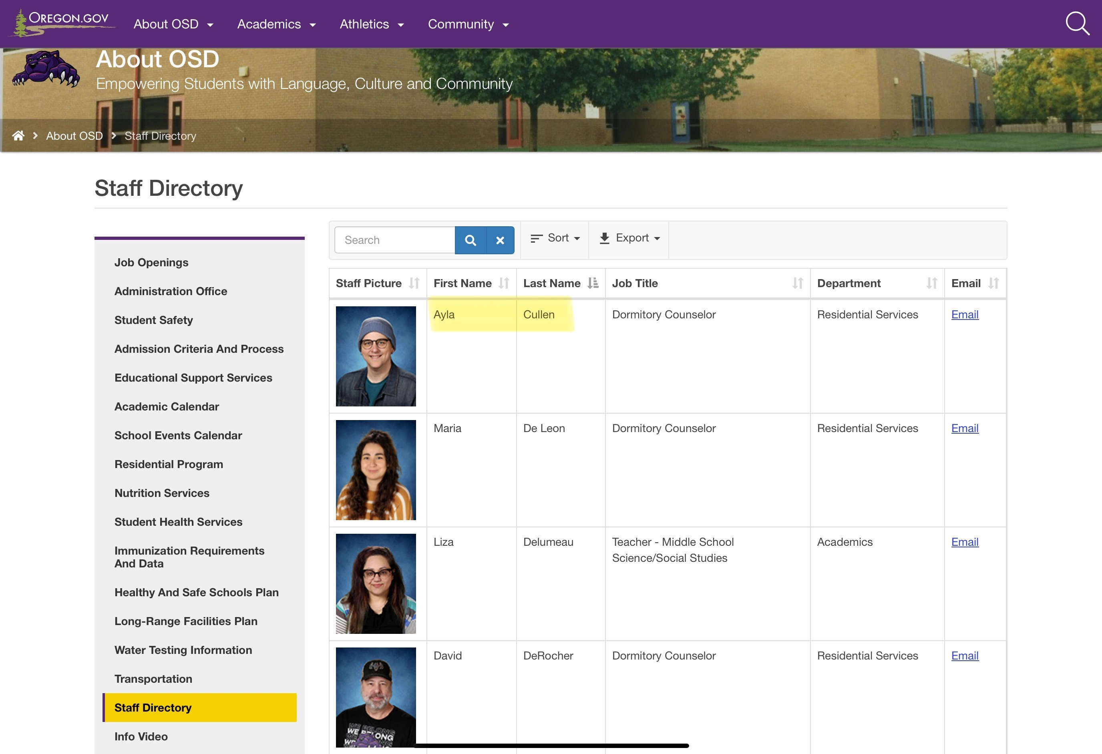Sort by Staff Picture column arrows

414,283
